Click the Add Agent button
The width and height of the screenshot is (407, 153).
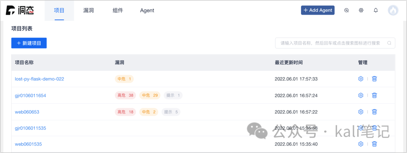(318, 10)
